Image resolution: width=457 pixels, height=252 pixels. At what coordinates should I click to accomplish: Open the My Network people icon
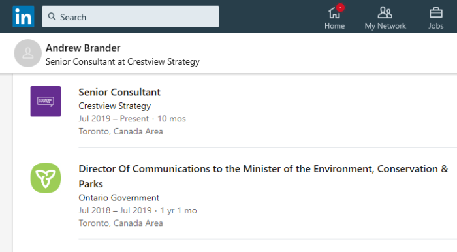pos(385,12)
